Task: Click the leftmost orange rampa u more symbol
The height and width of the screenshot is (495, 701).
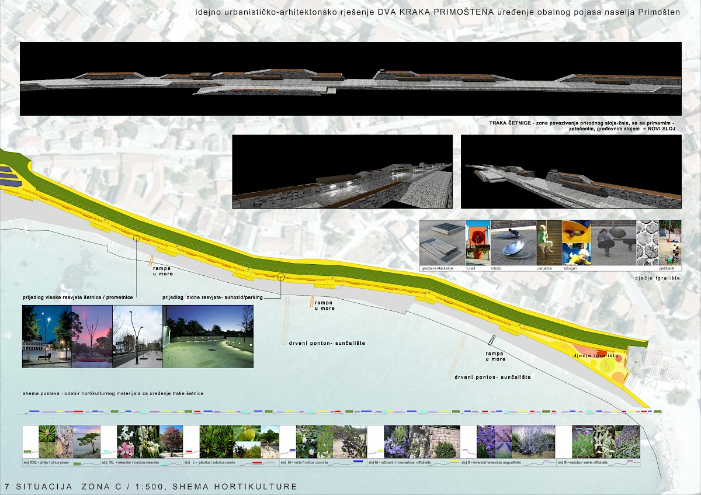Action: tap(151, 261)
